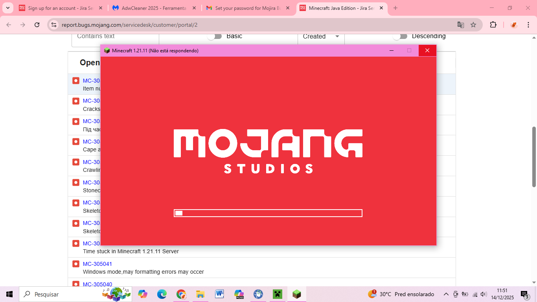Open the Chrome three-dot menu

pyautogui.click(x=528, y=25)
